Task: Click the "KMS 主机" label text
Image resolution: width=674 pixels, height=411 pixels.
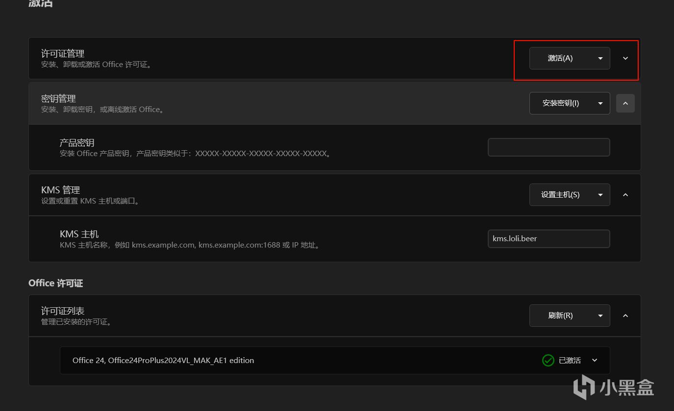Action: [79, 234]
